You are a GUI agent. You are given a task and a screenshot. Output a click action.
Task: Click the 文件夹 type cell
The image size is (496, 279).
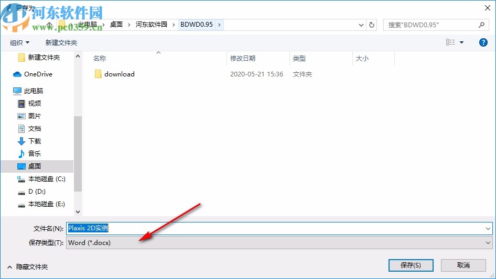[x=303, y=74]
